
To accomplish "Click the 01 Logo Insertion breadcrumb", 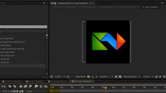I will point(150,7).
